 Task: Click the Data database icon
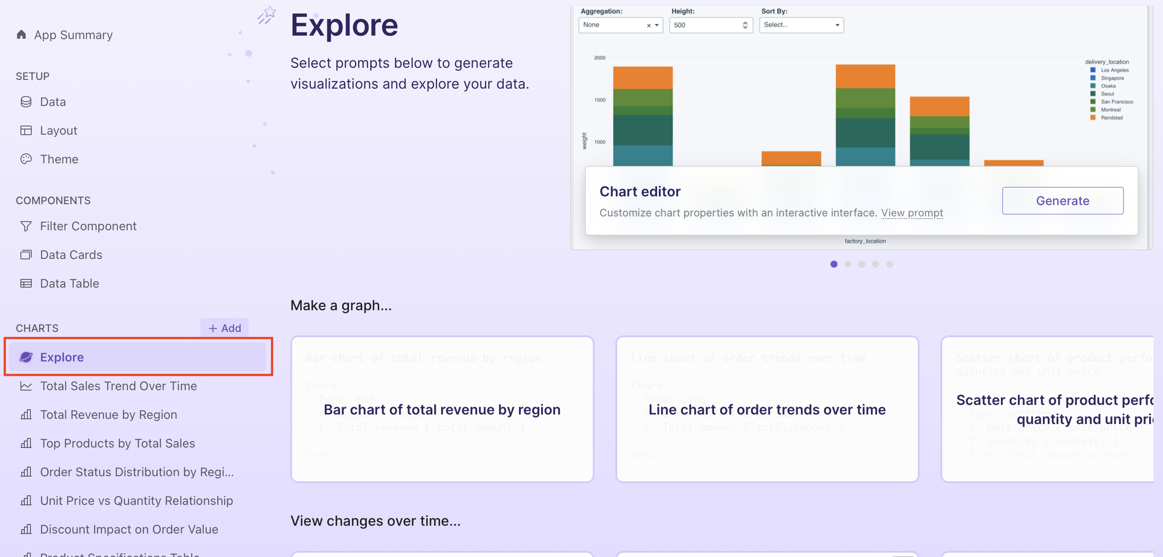(x=26, y=102)
